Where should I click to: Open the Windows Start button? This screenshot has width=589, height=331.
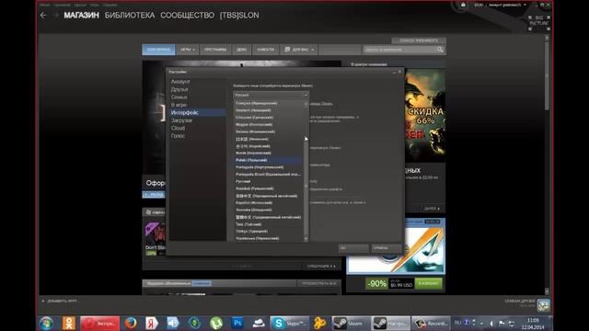click(x=47, y=323)
